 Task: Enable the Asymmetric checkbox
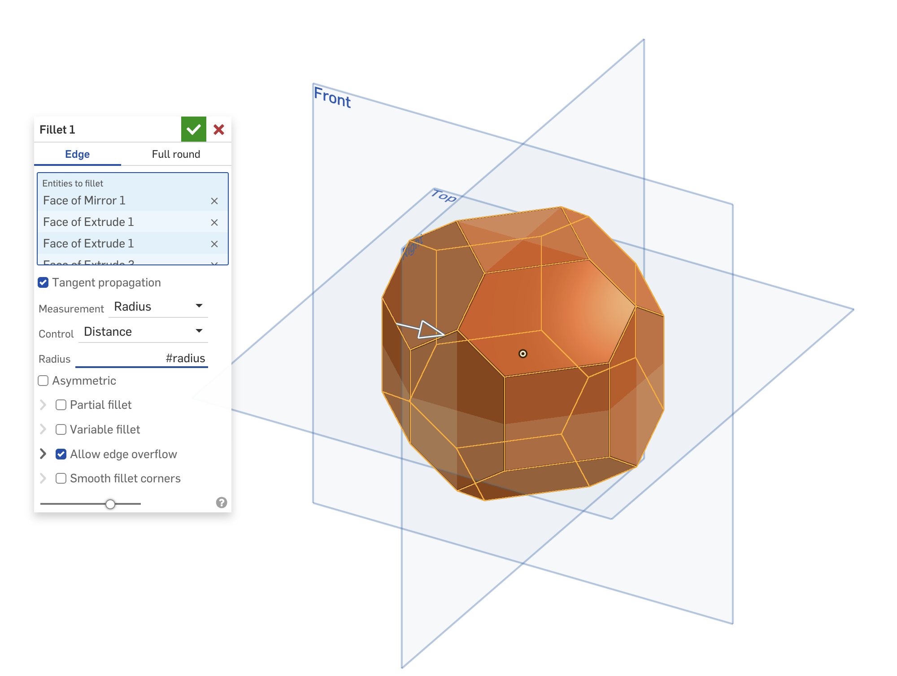44,381
